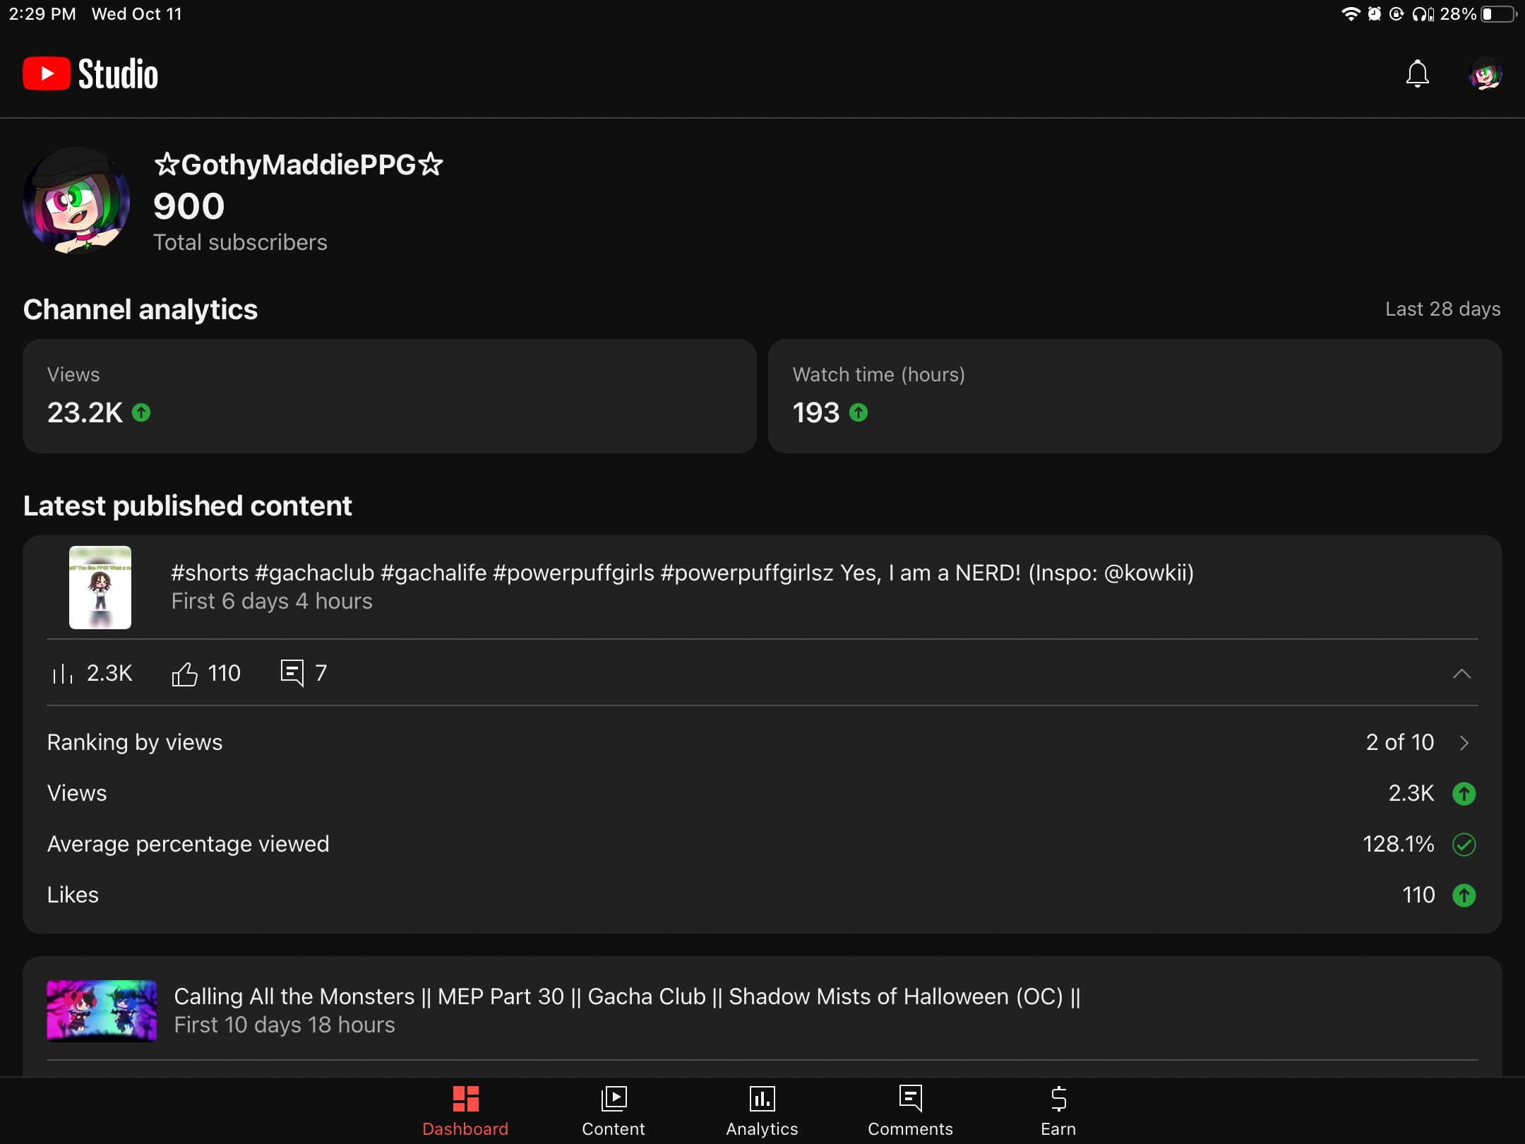The image size is (1525, 1144).
Task: Open the Analytics bar-chart icon
Action: (761, 1099)
